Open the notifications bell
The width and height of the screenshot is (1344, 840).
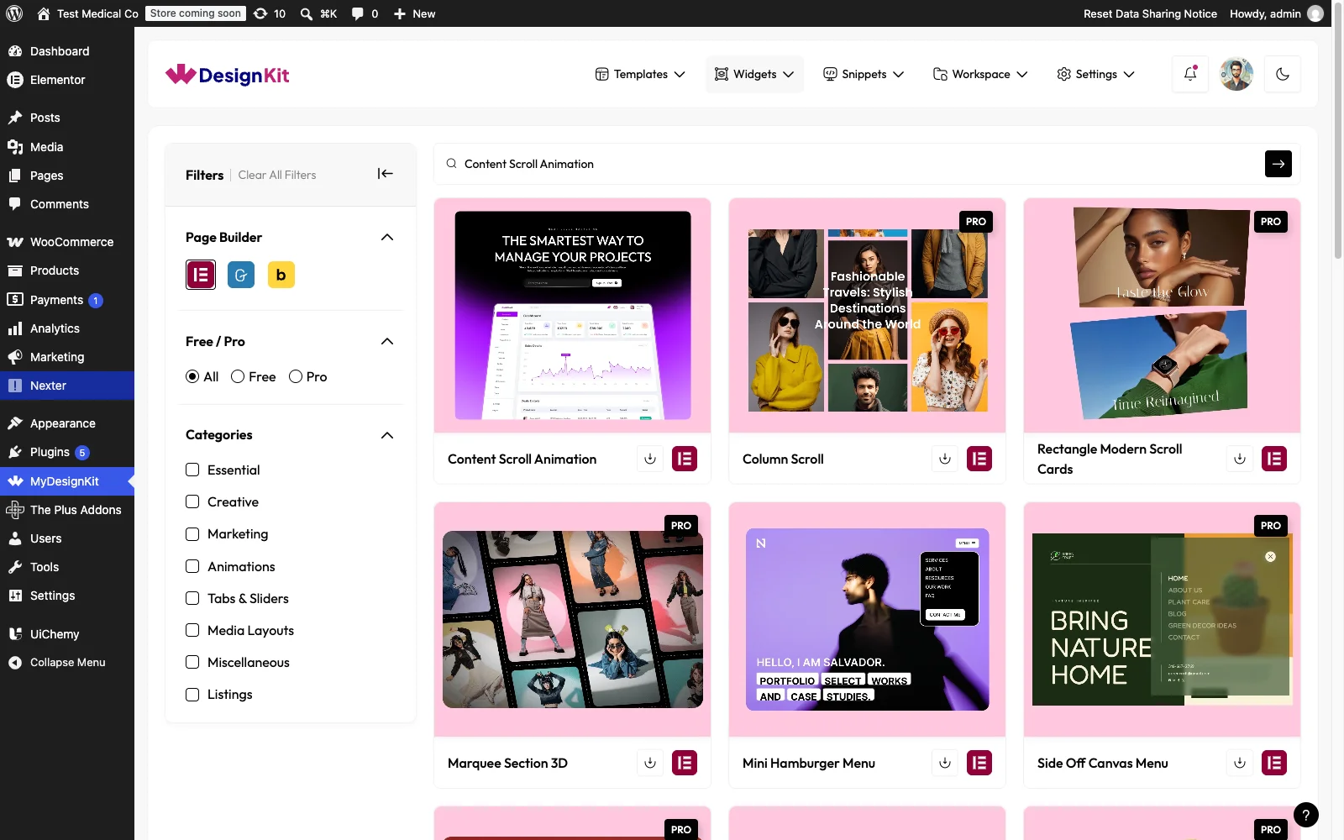coord(1190,74)
